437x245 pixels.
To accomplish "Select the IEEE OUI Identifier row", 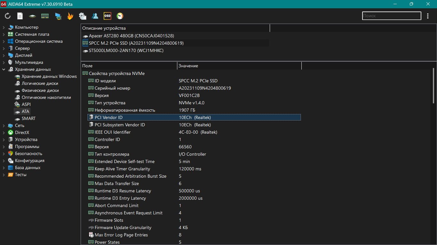I will point(194,132).
